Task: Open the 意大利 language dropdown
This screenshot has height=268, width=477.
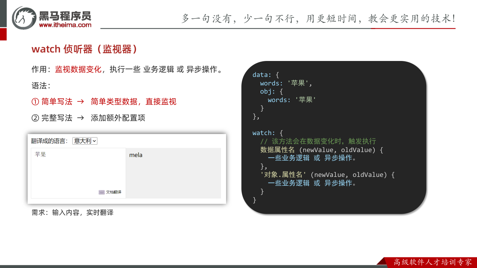Action: 85,141
